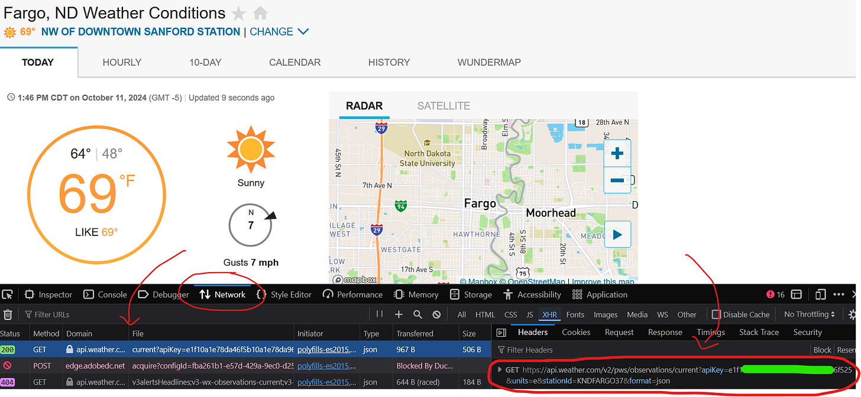Open the Response tab in request details
This screenshot has width=861, height=397.
coord(665,333)
